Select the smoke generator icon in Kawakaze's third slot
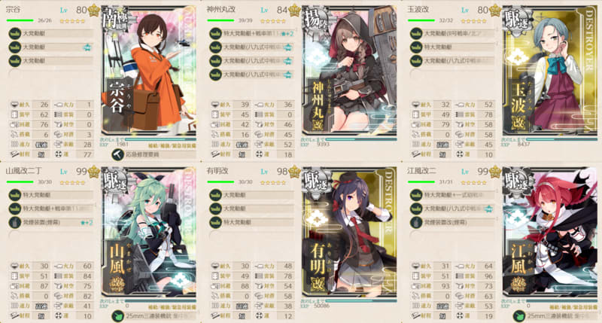This screenshot has width=602, height=323. [x=417, y=222]
